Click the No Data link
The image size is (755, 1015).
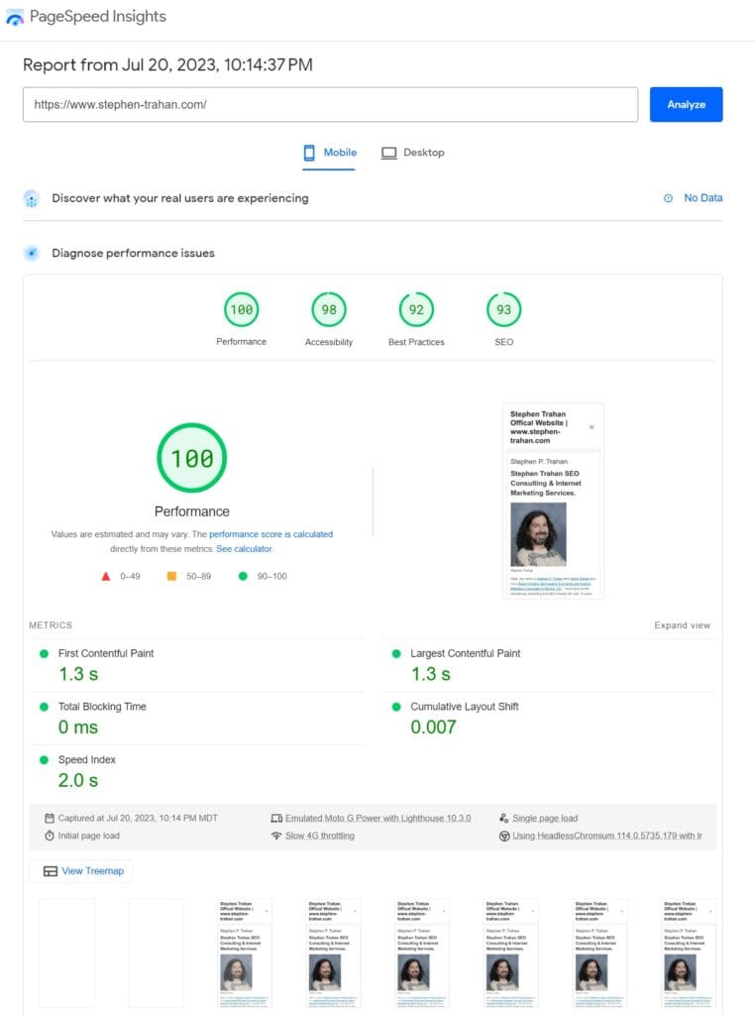click(703, 198)
